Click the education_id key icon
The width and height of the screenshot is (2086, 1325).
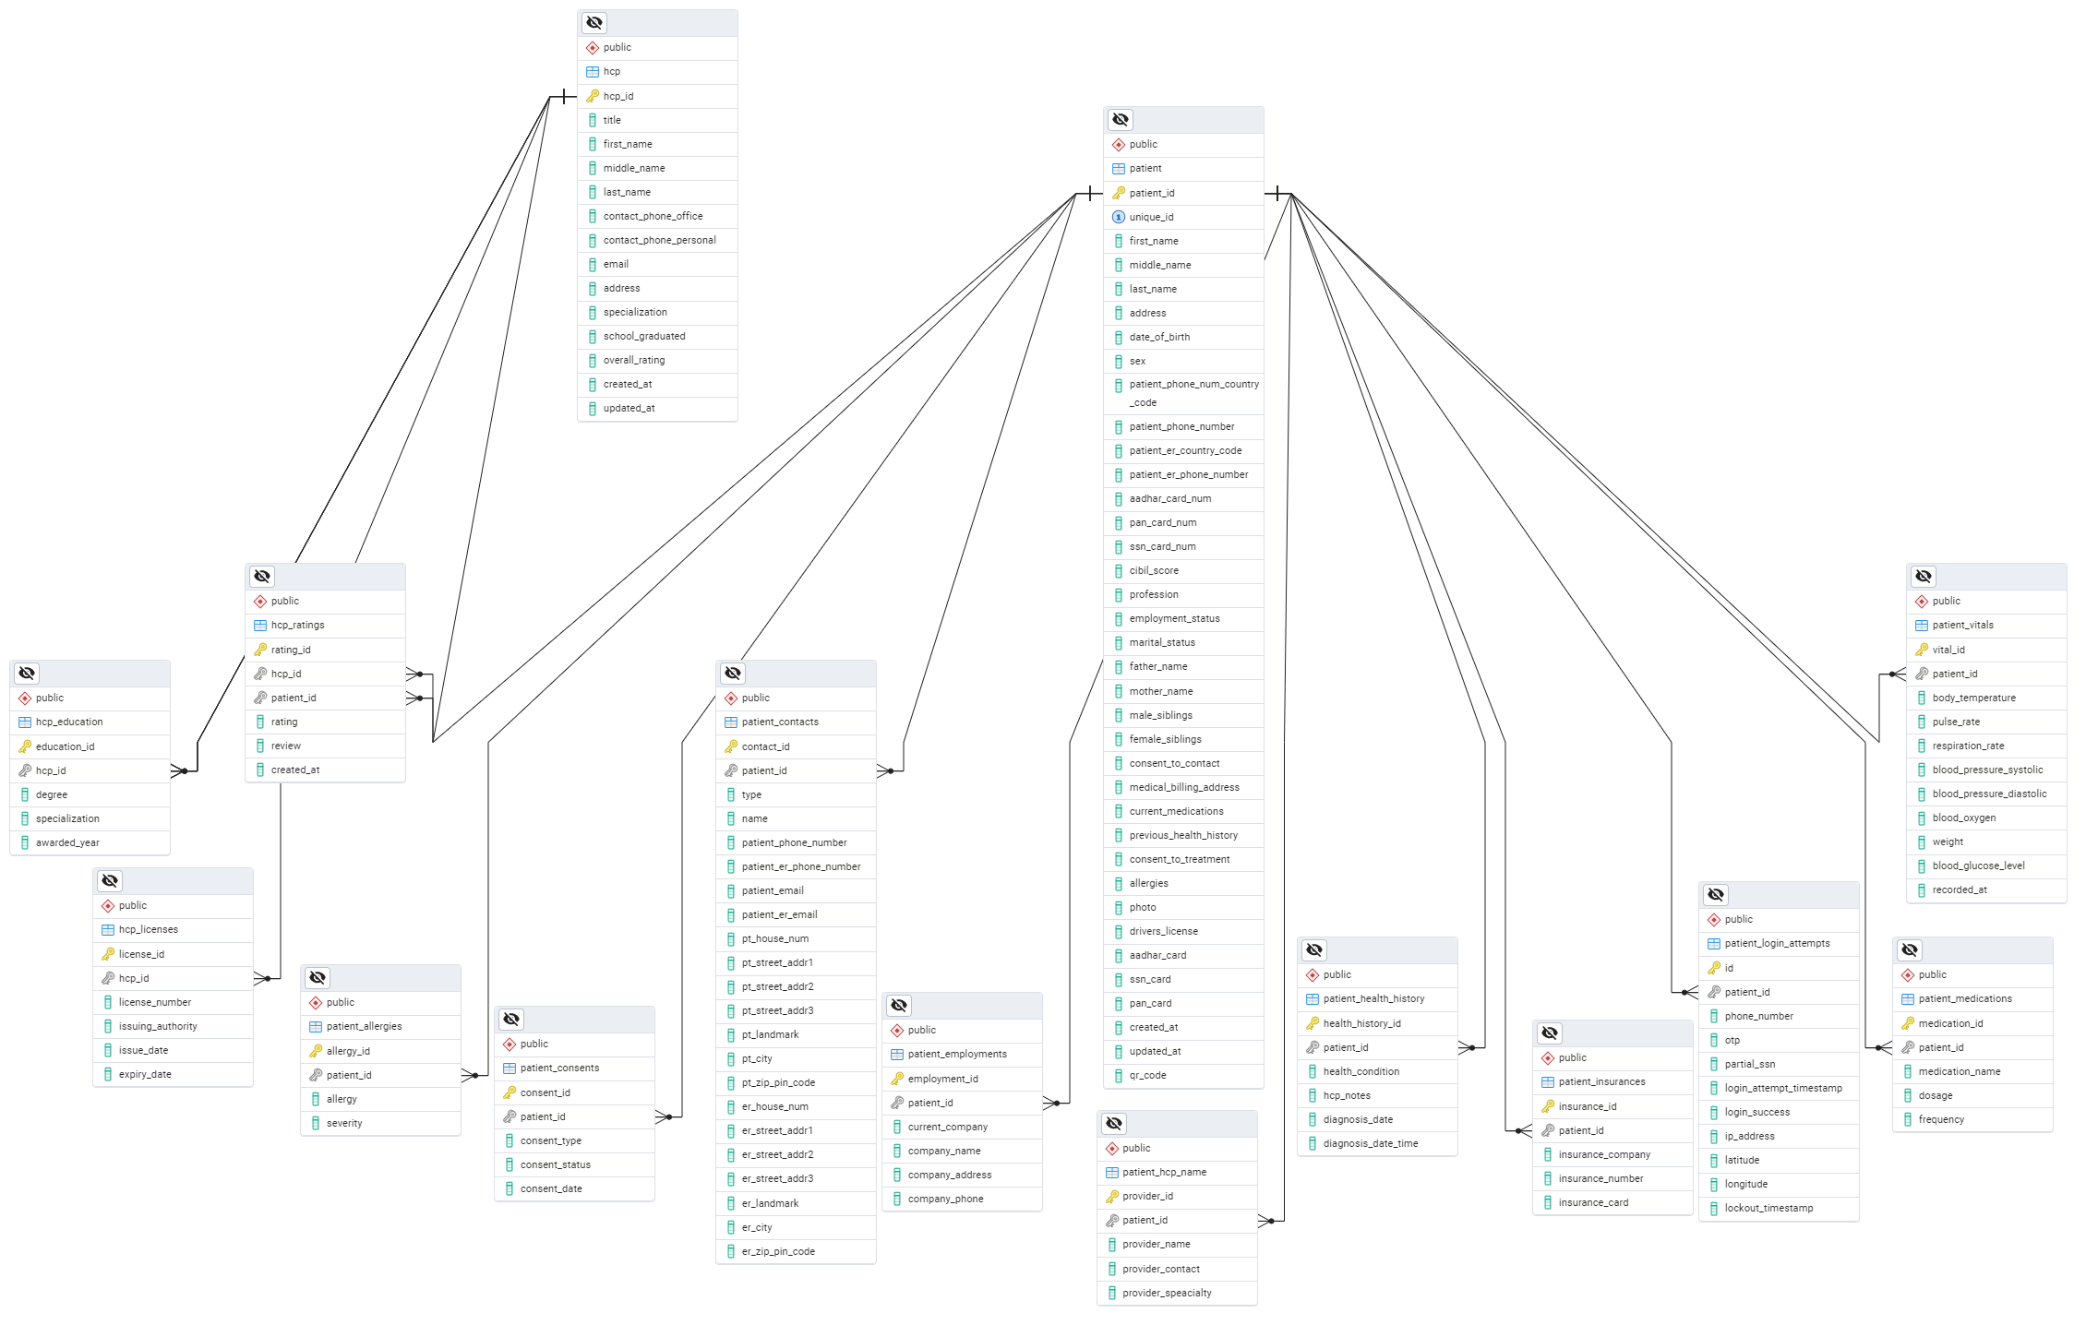(25, 746)
